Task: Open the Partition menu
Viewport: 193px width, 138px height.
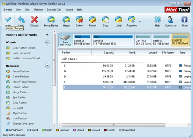Action: tap(38, 10)
